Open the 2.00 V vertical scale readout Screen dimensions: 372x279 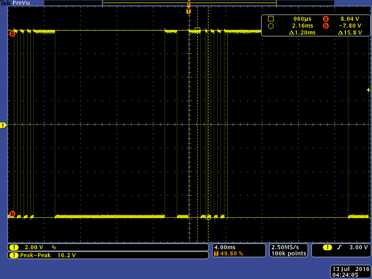pyautogui.click(x=33, y=247)
